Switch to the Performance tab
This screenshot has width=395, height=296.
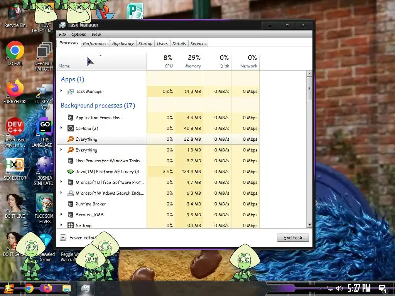point(95,44)
